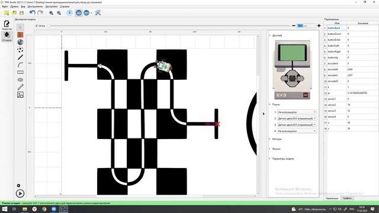The image size is (379, 213).
Task: Select the rectangle drawing tool
Action: click(20, 72)
